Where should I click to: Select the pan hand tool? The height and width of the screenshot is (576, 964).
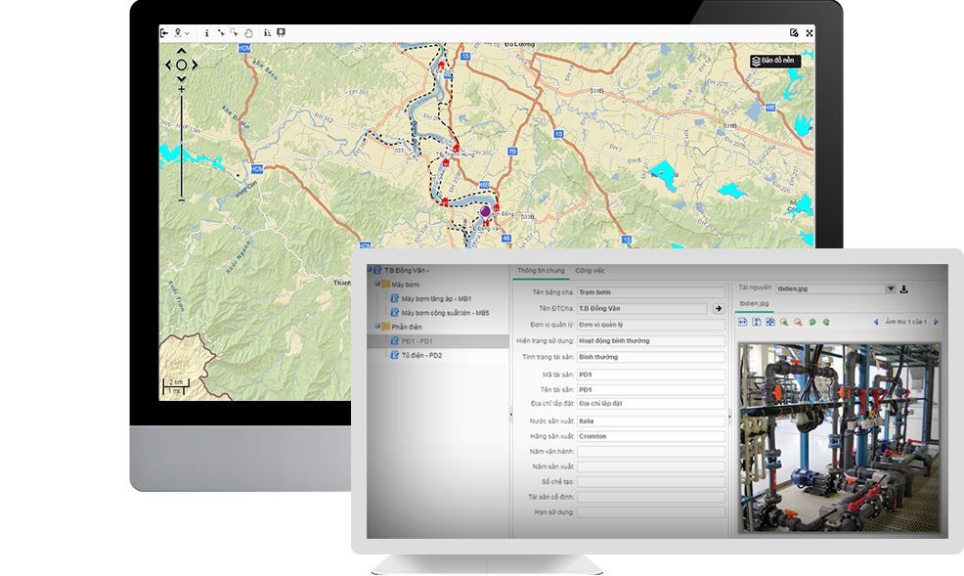pyautogui.click(x=248, y=32)
